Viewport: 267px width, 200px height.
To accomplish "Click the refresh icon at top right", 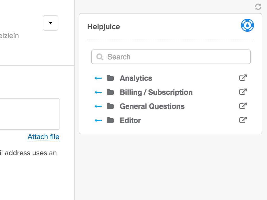I will [258, 7].
